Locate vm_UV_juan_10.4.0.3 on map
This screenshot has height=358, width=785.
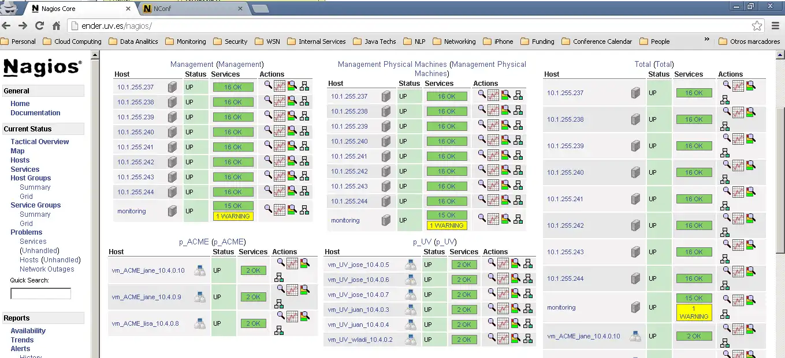point(527,308)
